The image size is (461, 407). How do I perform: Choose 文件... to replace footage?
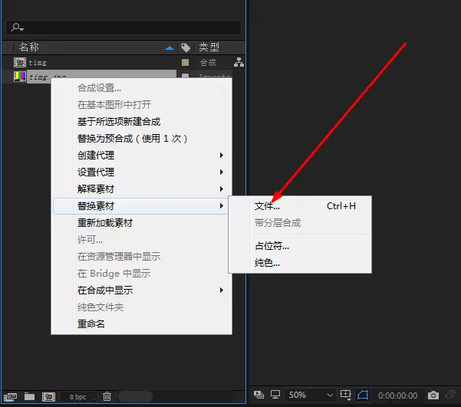pyautogui.click(x=267, y=206)
